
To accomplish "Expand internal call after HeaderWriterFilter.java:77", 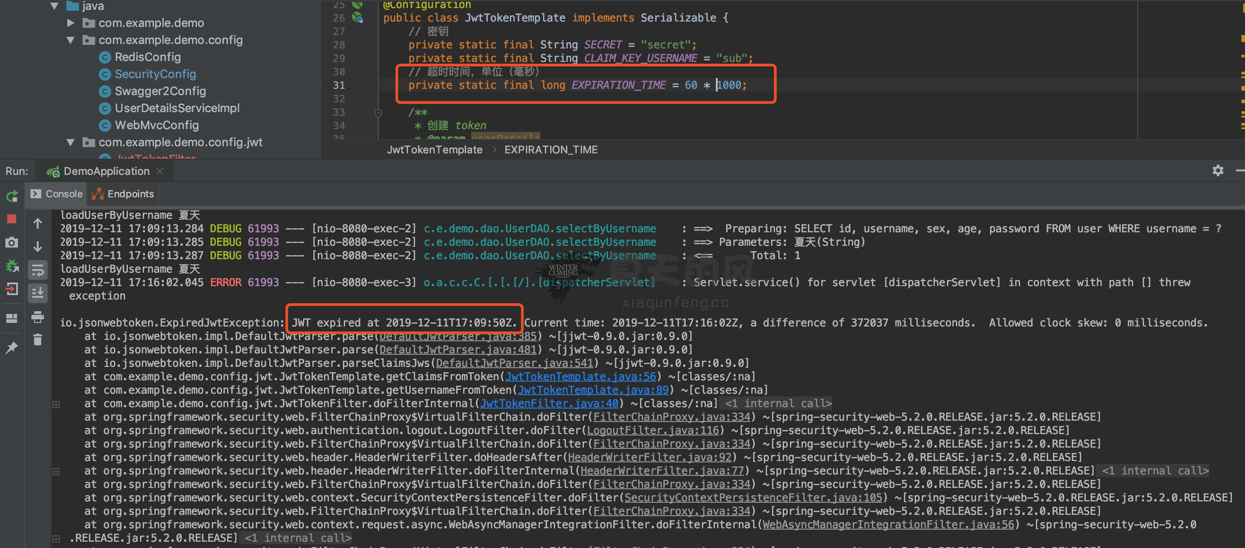I will click(x=1156, y=471).
